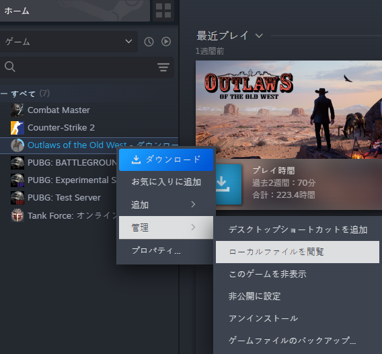
Task: Select このゲームを非表示 option
Action: (297, 274)
